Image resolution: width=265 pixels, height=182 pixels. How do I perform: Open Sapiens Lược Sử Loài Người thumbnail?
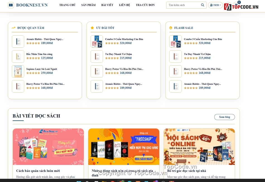coord(18,71)
